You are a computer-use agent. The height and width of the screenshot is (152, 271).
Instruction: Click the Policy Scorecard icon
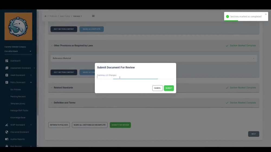(x=7, y=82)
